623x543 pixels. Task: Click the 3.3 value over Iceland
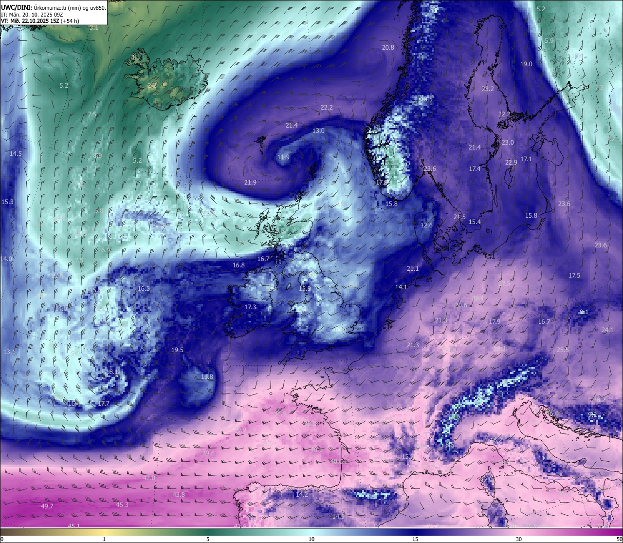pyautogui.click(x=135, y=57)
